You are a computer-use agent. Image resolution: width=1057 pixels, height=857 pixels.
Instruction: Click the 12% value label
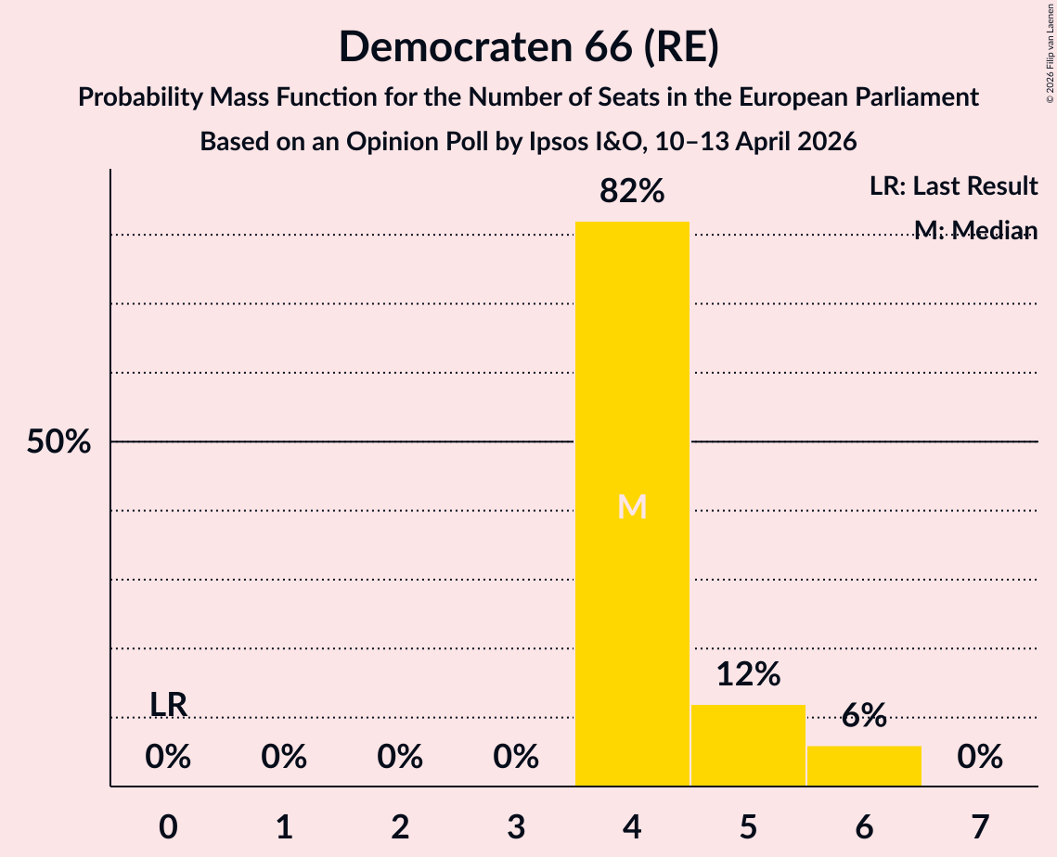(x=748, y=674)
